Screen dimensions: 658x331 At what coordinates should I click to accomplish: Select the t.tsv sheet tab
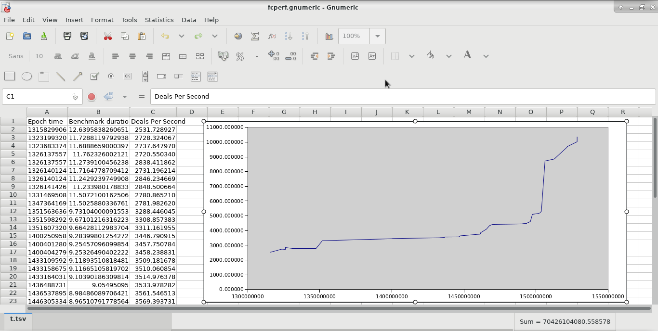point(18,318)
